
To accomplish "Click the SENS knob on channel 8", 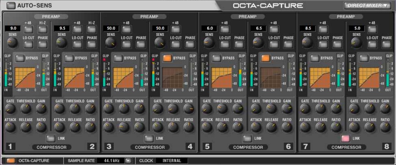I will tap(356, 43).
